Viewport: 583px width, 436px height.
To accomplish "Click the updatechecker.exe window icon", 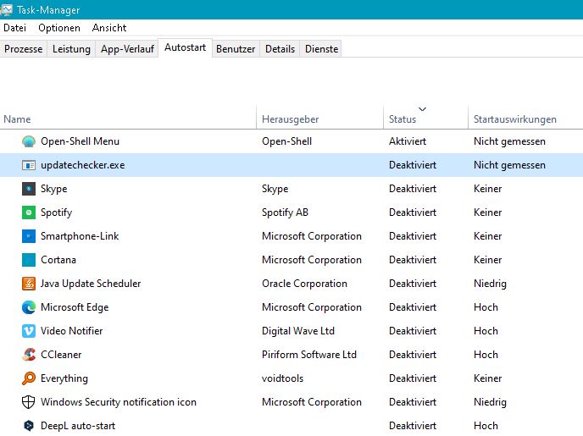I will pos(29,165).
